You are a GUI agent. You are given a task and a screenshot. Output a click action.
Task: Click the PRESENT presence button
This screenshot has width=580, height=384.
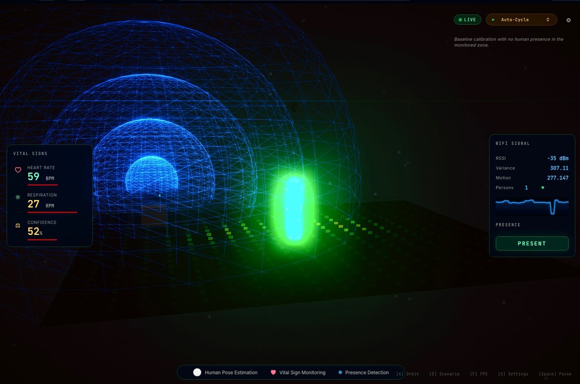click(x=532, y=243)
